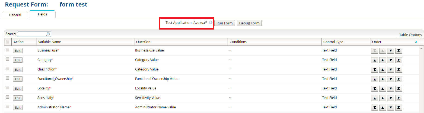Screen dimensions: 424x113
Task: Focus the Search input field
Action: coord(31,34)
